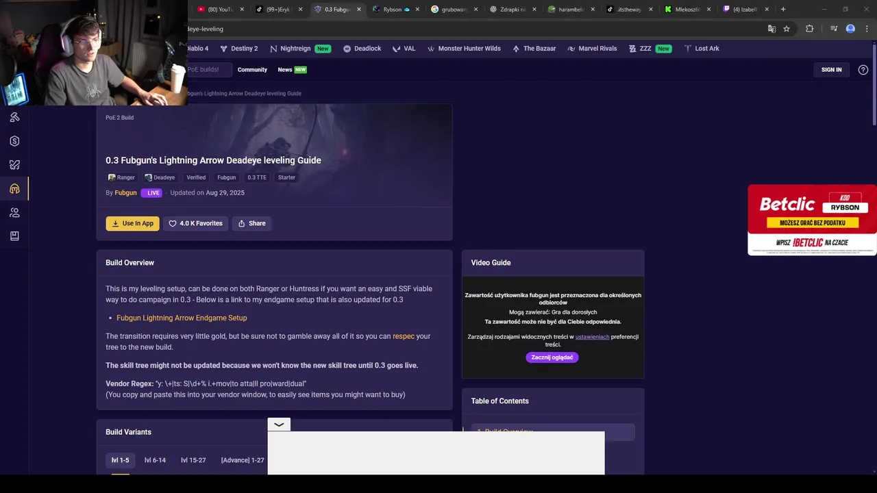Collapse the bottom overlay with chevron button

(279, 425)
